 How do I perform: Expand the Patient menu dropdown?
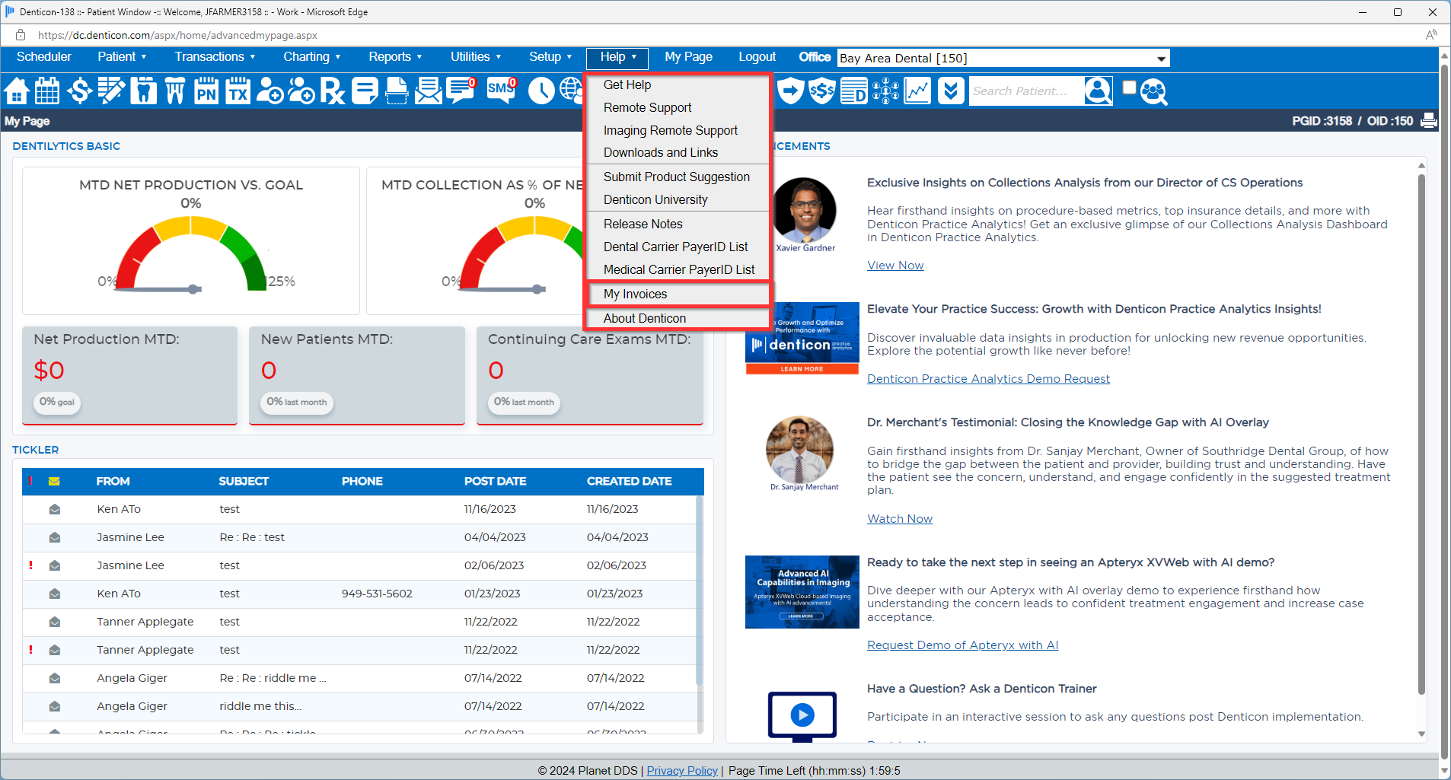point(122,57)
